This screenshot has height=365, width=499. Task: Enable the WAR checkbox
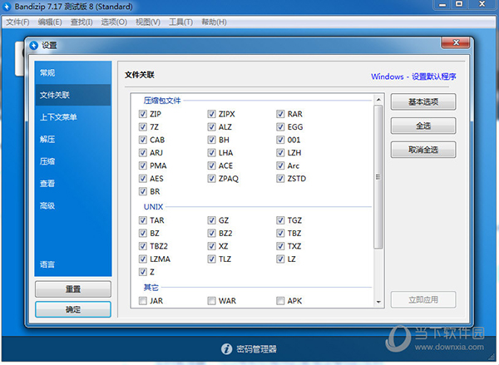[x=211, y=301]
